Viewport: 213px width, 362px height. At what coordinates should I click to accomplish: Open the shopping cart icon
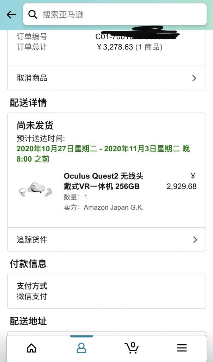coord(132,349)
